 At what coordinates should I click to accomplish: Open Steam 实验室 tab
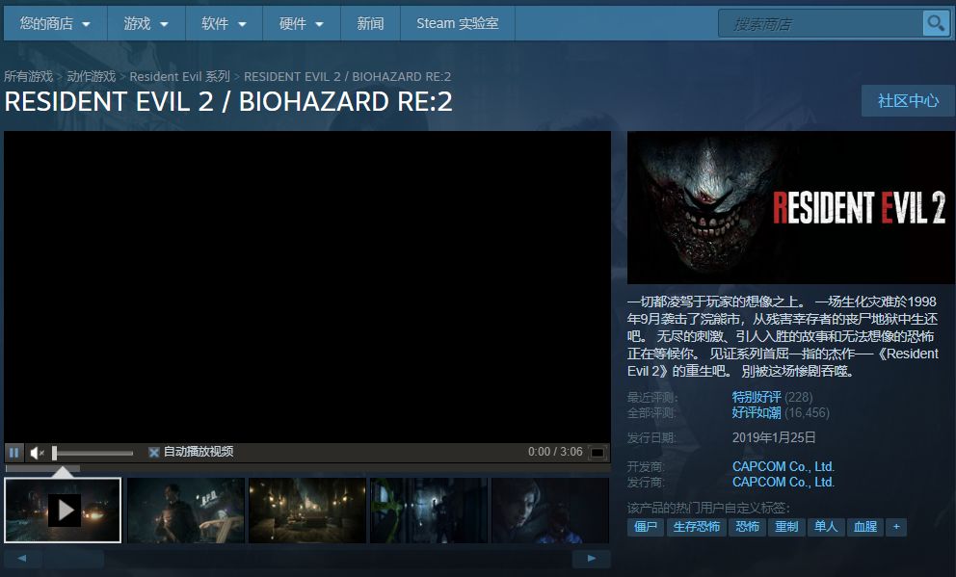pos(458,24)
